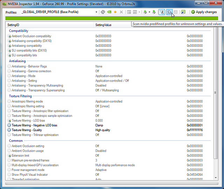Collapse the Antialiasing group header
The image size is (224, 189).
[x=17, y=61]
